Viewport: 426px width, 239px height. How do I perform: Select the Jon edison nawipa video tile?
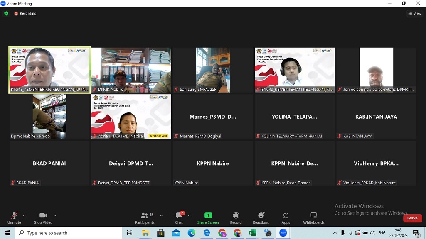pos(376,70)
